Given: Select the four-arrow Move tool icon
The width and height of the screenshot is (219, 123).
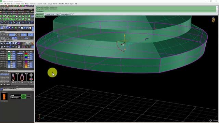Looking at the screenshot, I should pos(14,23).
